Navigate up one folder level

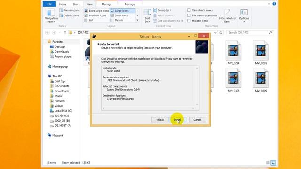click(65, 33)
